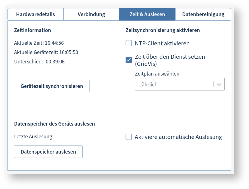Enable the NTP-Client aktivieren checkbox
The height and width of the screenshot is (189, 249).
[x=129, y=43]
